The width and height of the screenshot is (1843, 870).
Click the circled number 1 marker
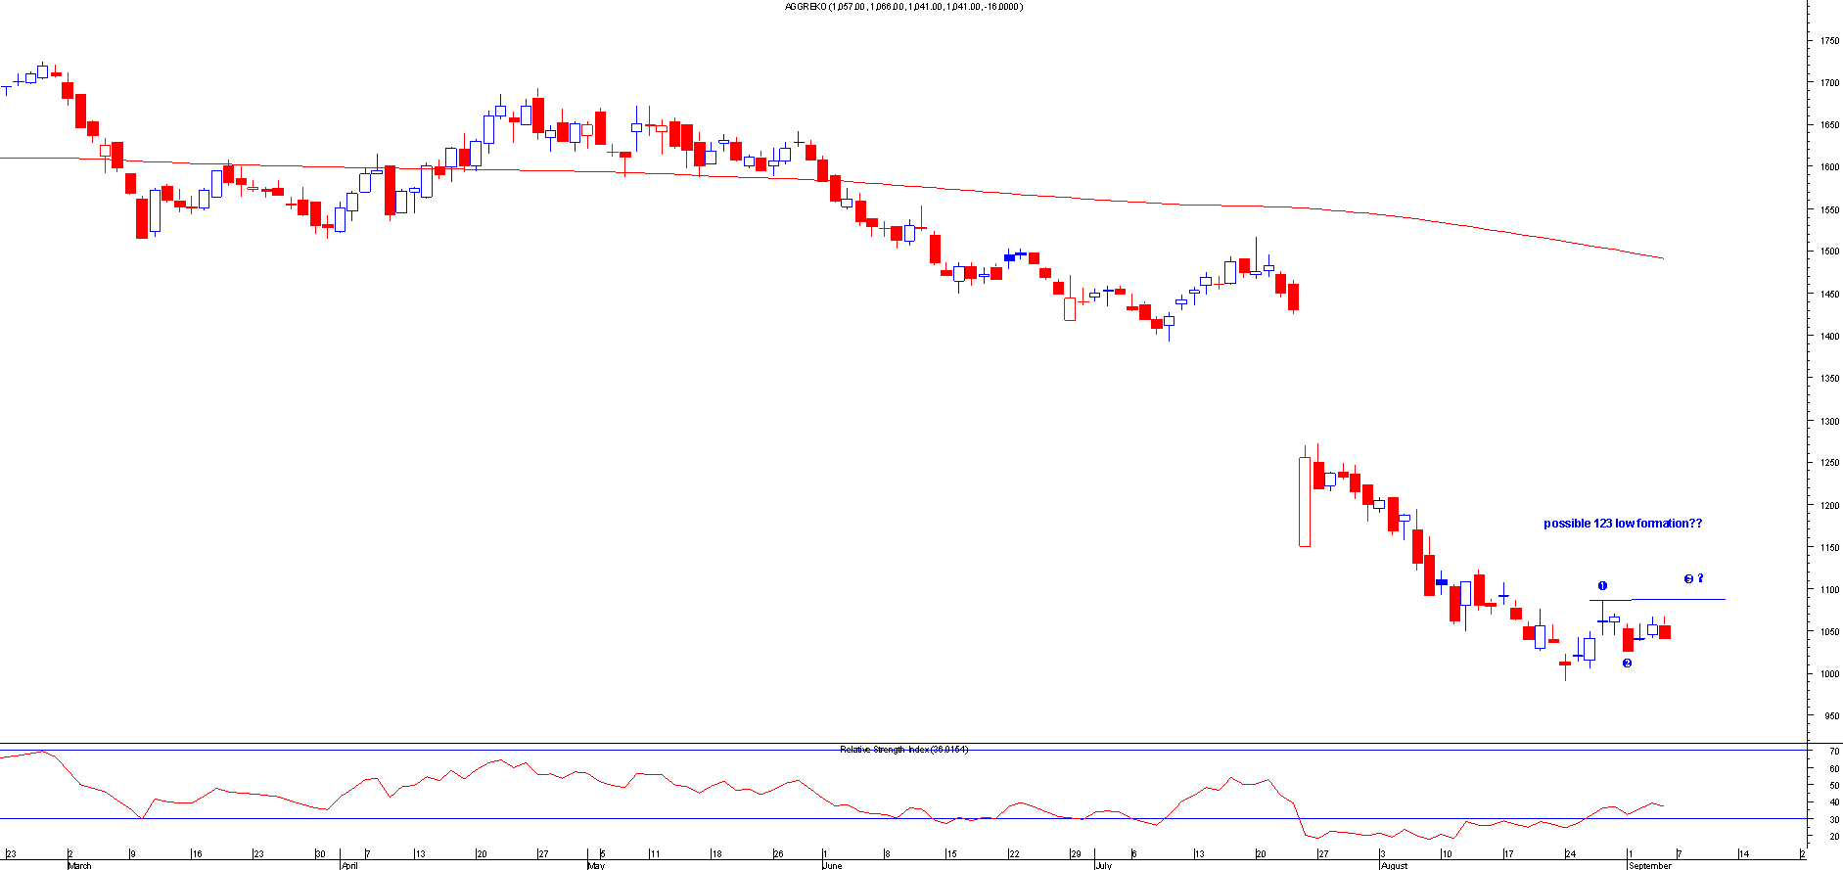1602,586
